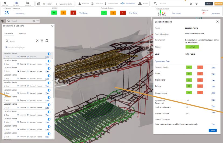Open View Sensors link beside MPBX
223x143 pixels.
coord(84,13)
